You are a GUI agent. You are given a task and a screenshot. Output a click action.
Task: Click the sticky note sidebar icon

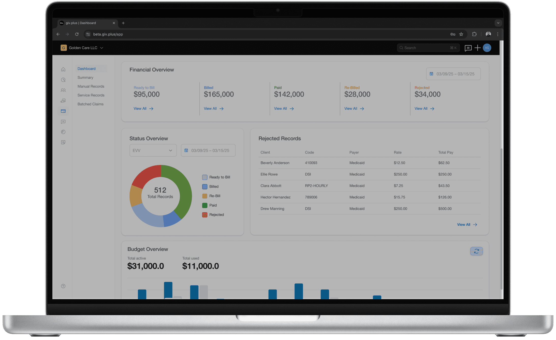coord(63,142)
